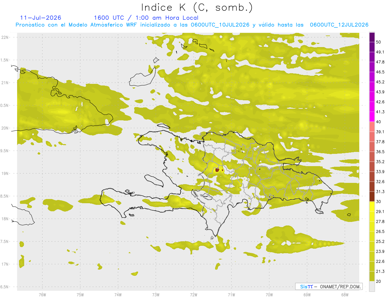Screen dimensions: 387x299
Task: Click the "73W" longitude label
Action: coord(156,295)
